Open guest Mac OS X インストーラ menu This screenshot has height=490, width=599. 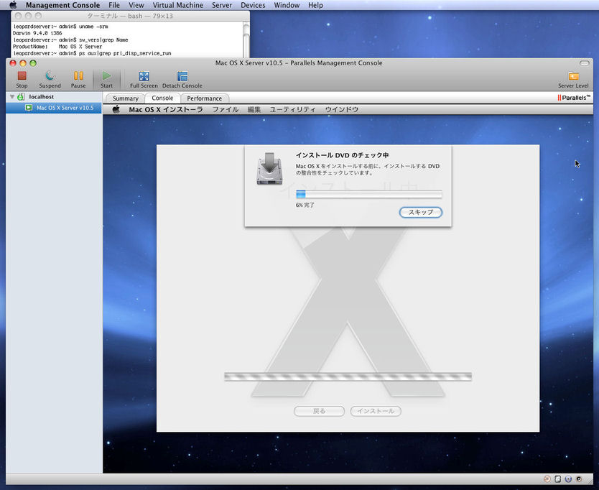click(166, 109)
